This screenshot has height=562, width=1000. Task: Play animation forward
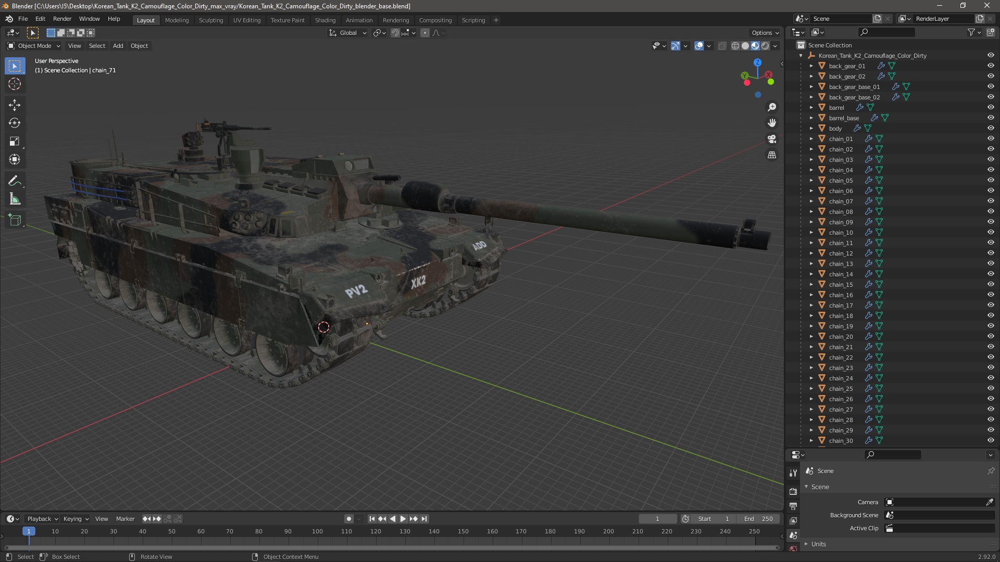(403, 519)
